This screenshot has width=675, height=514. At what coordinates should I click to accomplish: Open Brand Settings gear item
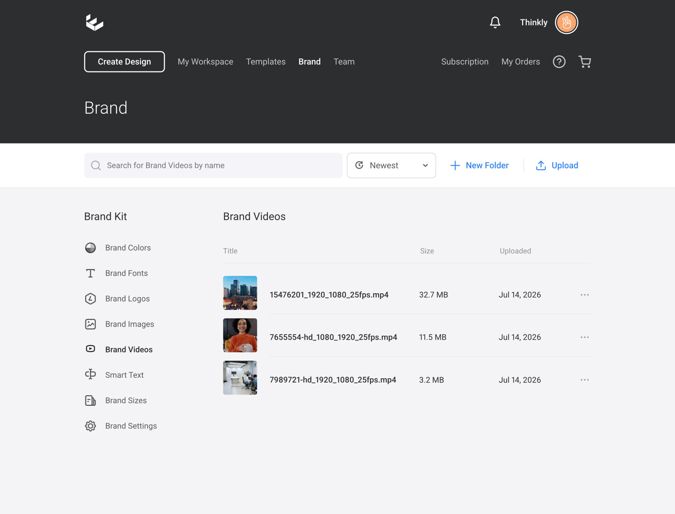121,426
